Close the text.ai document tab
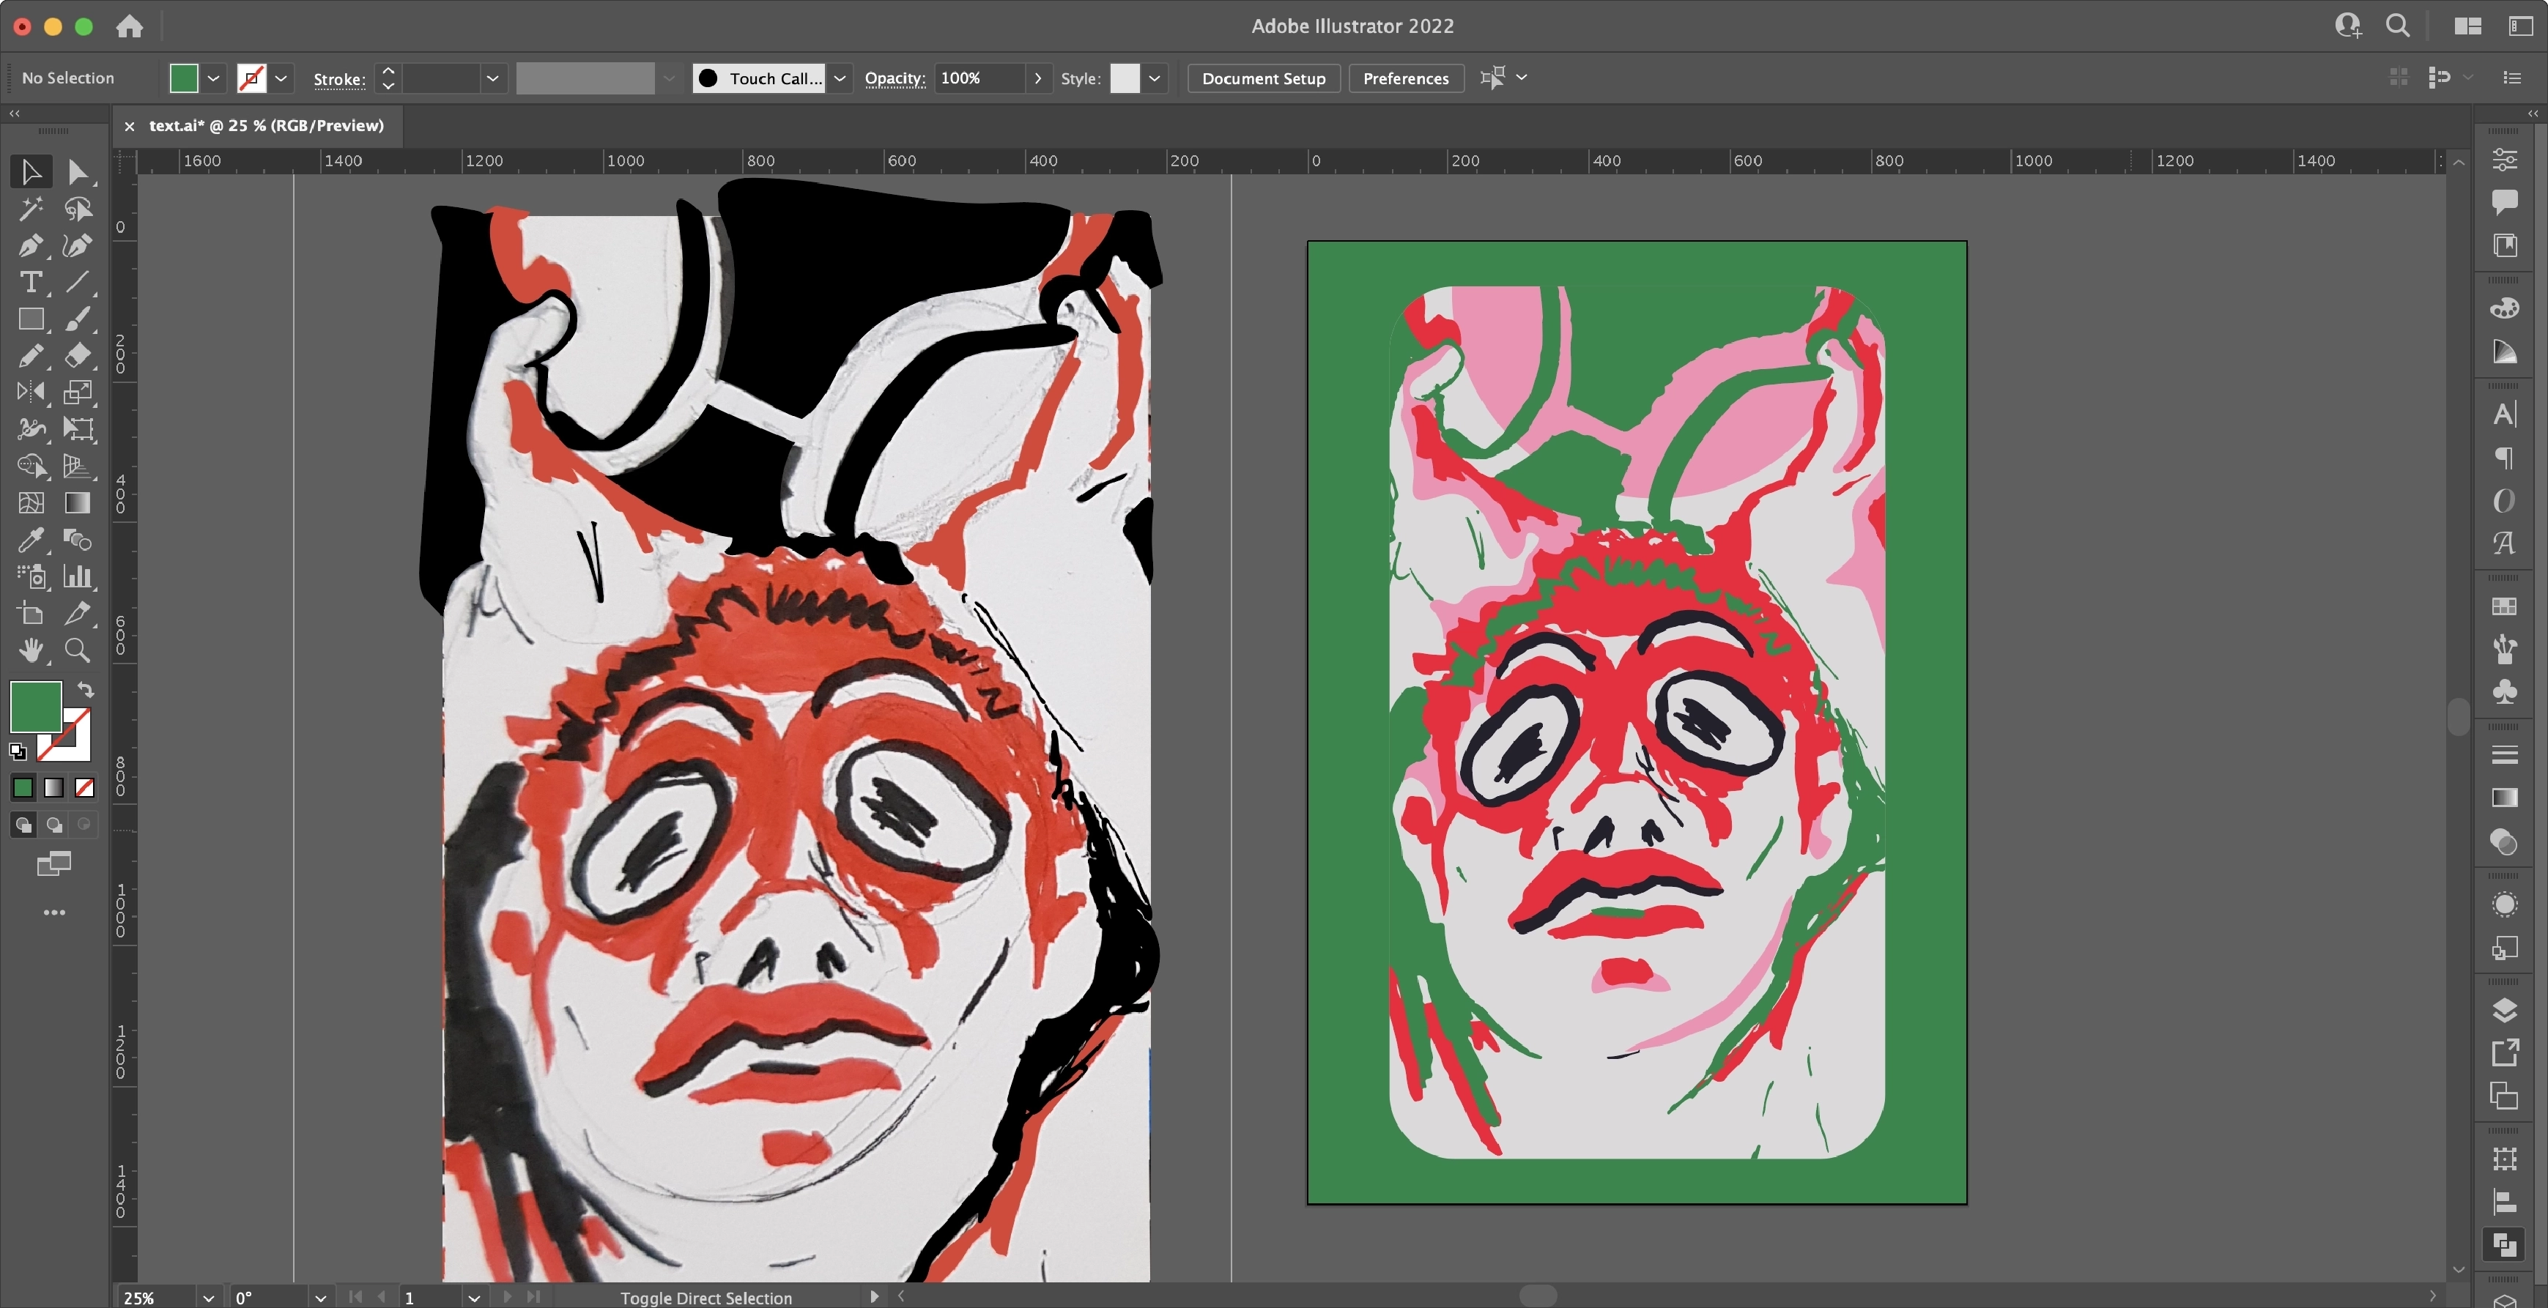2548x1308 pixels. 129,127
